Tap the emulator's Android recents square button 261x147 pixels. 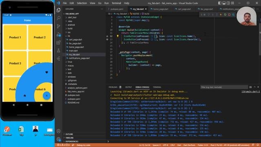[41, 105]
